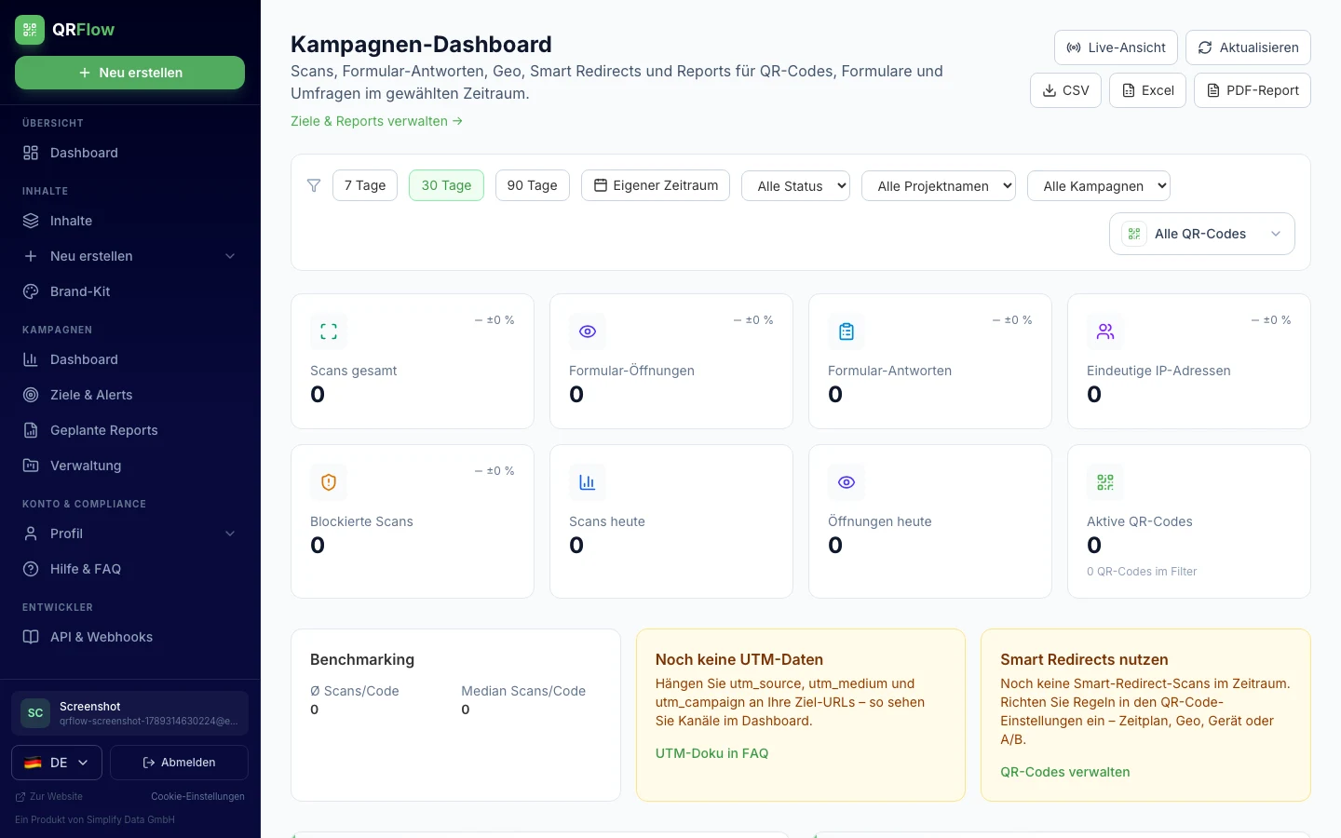Expand the Neu erstellen sidebar submenu chevron
This screenshot has height=838, width=1341.
230,256
